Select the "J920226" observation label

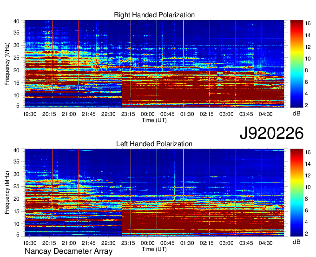[271, 133]
